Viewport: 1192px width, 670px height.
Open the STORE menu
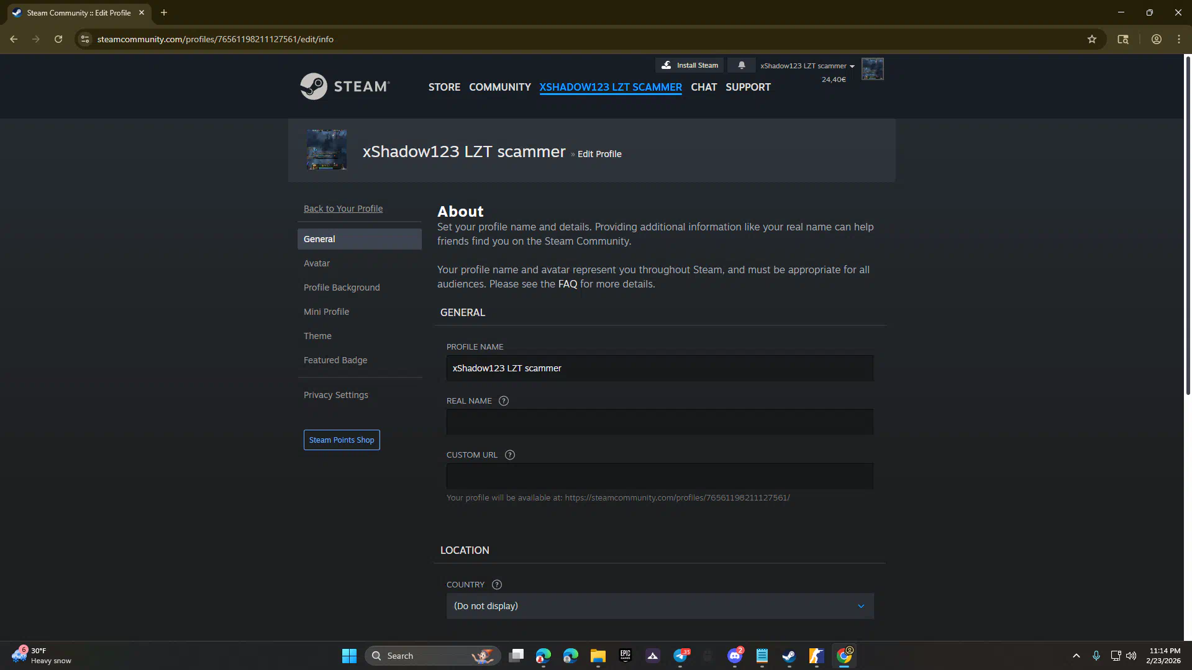click(444, 87)
